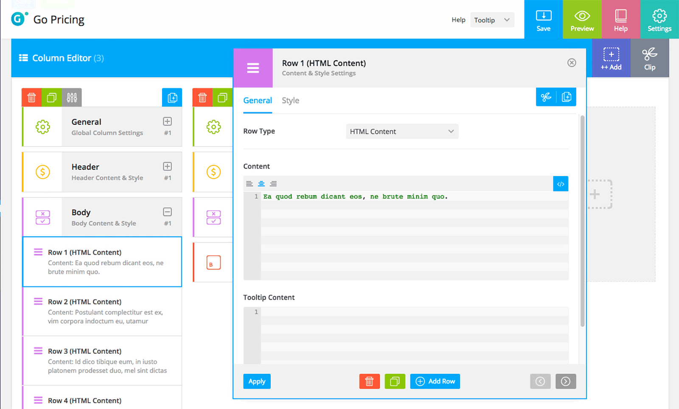Click the "Row 1 (HTML Content)" dialog title
Viewport: 679px width, 409px height.
tap(324, 63)
